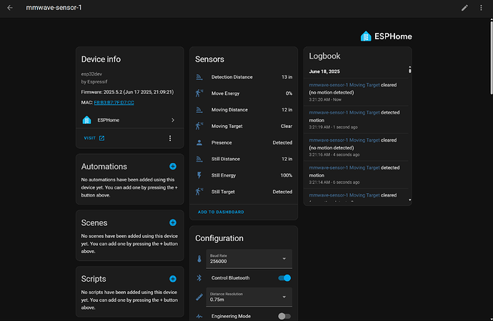Click the Logbook scrollbar thumb
Image resolution: width=493 pixels, height=321 pixels.
pyautogui.click(x=409, y=70)
